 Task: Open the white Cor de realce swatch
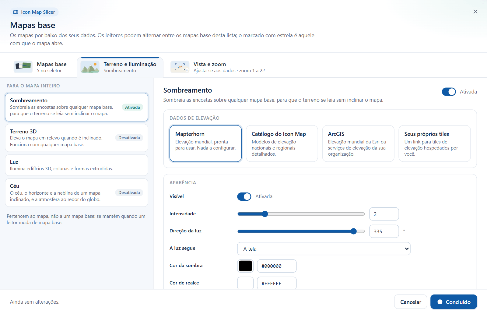coord(245,283)
